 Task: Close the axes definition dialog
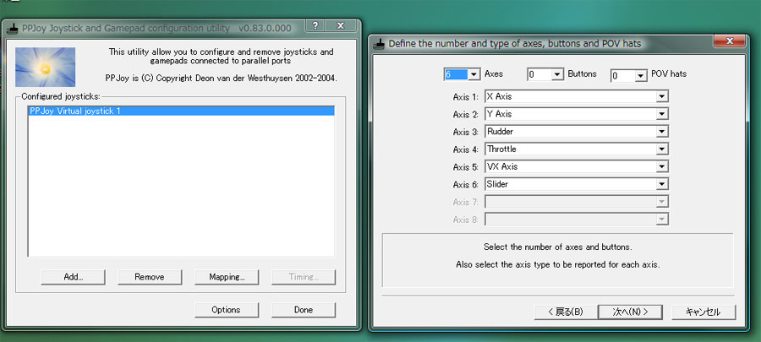[x=727, y=41]
